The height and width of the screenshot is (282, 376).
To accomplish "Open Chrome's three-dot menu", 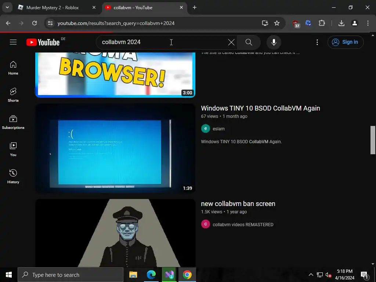I will click(368, 23).
